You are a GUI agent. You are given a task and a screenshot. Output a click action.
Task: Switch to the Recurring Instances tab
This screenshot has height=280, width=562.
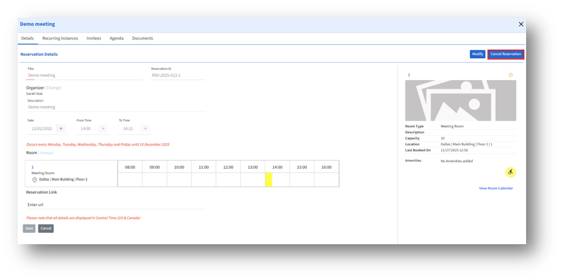(60, 39)
